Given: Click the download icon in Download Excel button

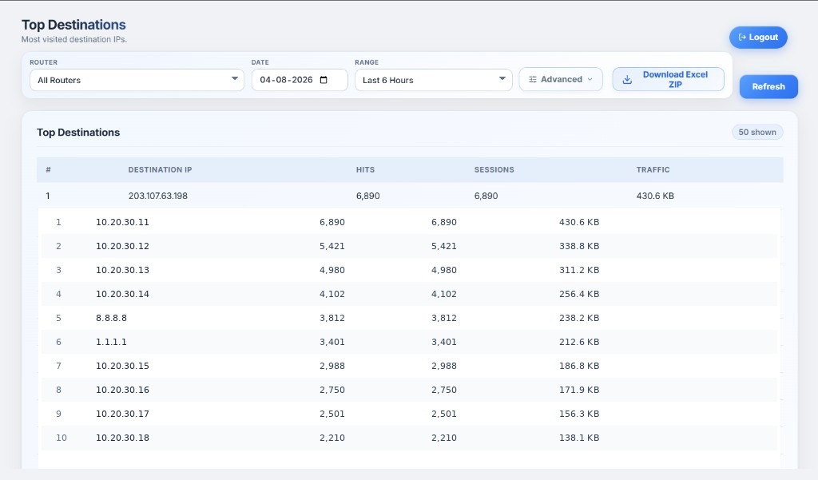Looking at the screenshot, I should pyautogui.click(x=628, y=79).
